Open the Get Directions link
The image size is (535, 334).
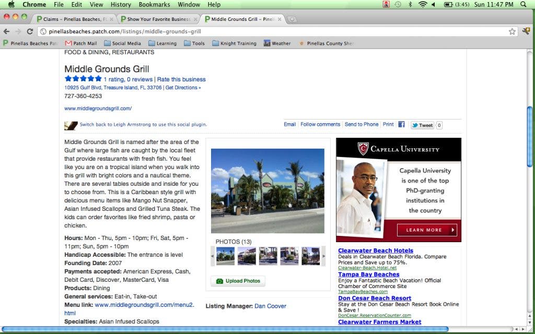(183, 88)
